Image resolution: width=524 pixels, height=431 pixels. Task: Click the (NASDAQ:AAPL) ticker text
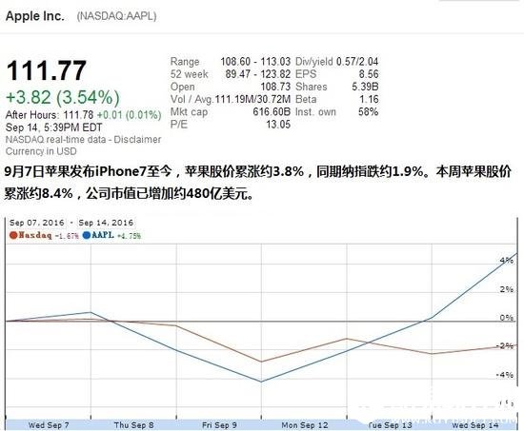(x=116, y=16)
